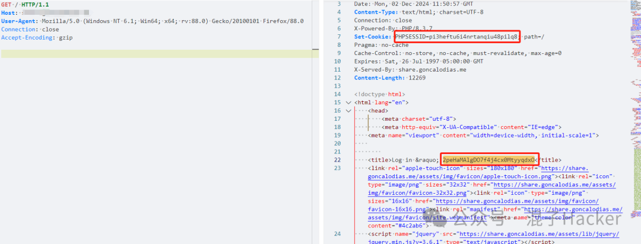Collapse the html lang="en" fold arrow

pyautogui.click(x=348, y=102)
